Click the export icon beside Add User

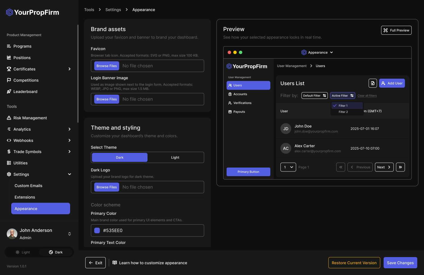372,83
